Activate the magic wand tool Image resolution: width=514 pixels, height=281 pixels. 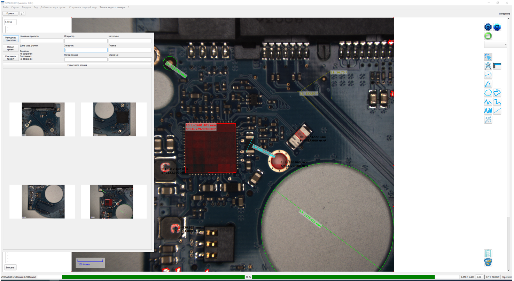(x=488, y=120)
